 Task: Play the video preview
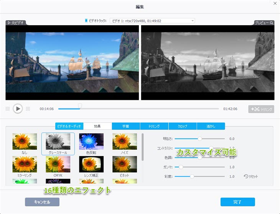[x=18, y=108]
